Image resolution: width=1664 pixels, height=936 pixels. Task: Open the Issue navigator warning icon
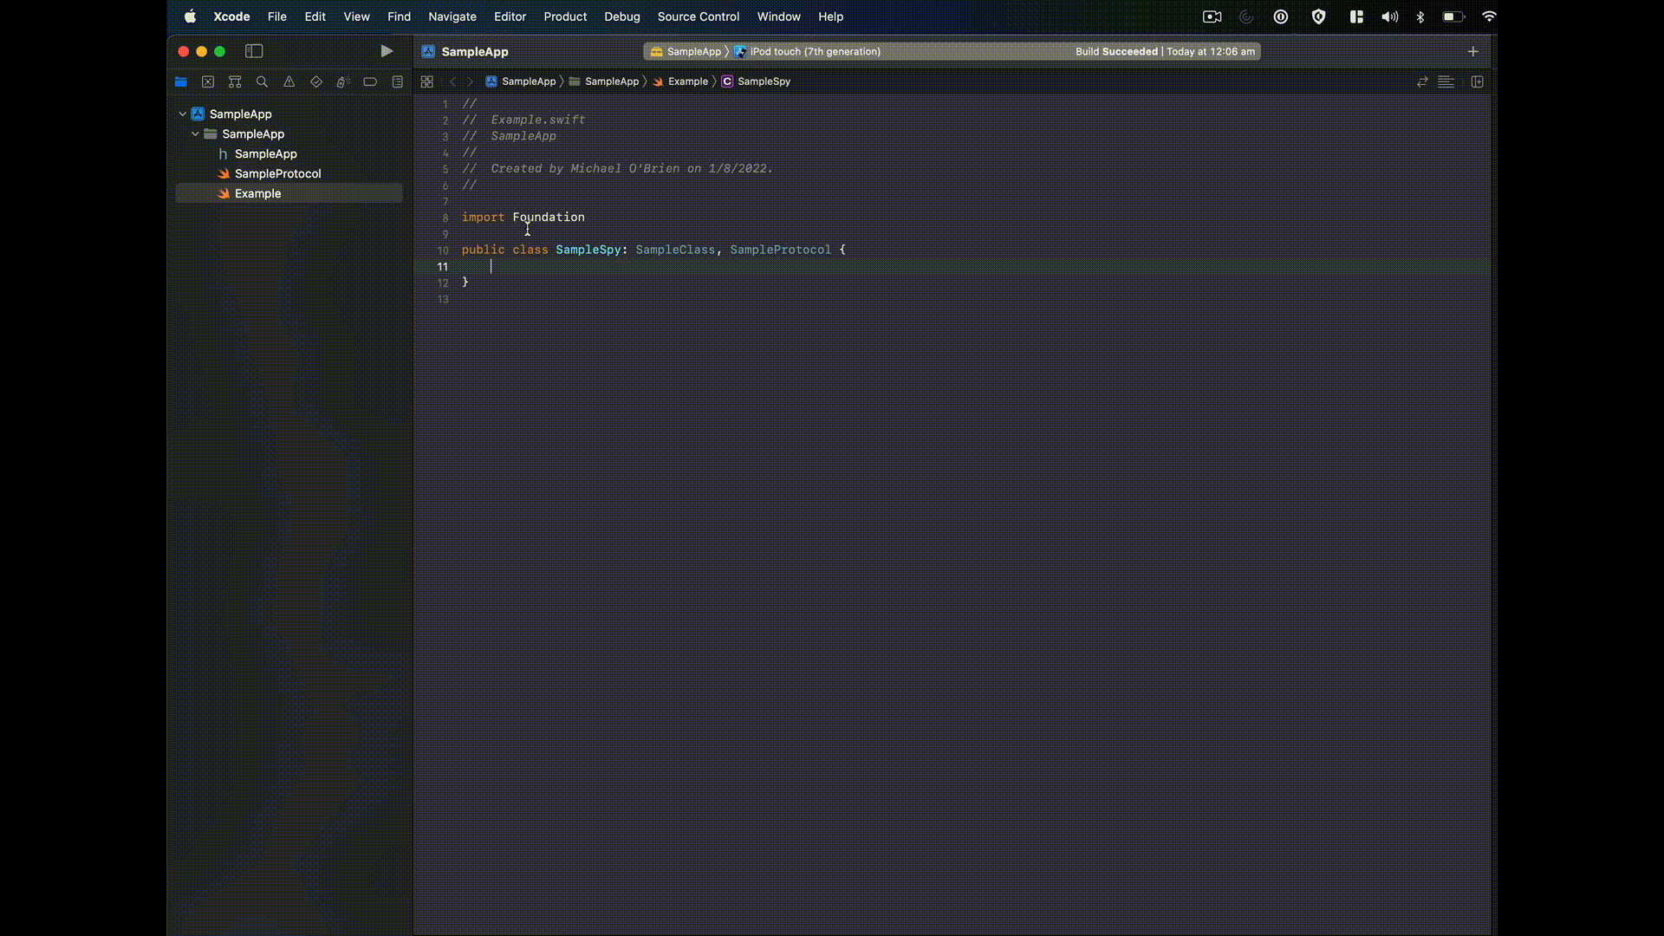pos(289,81)
